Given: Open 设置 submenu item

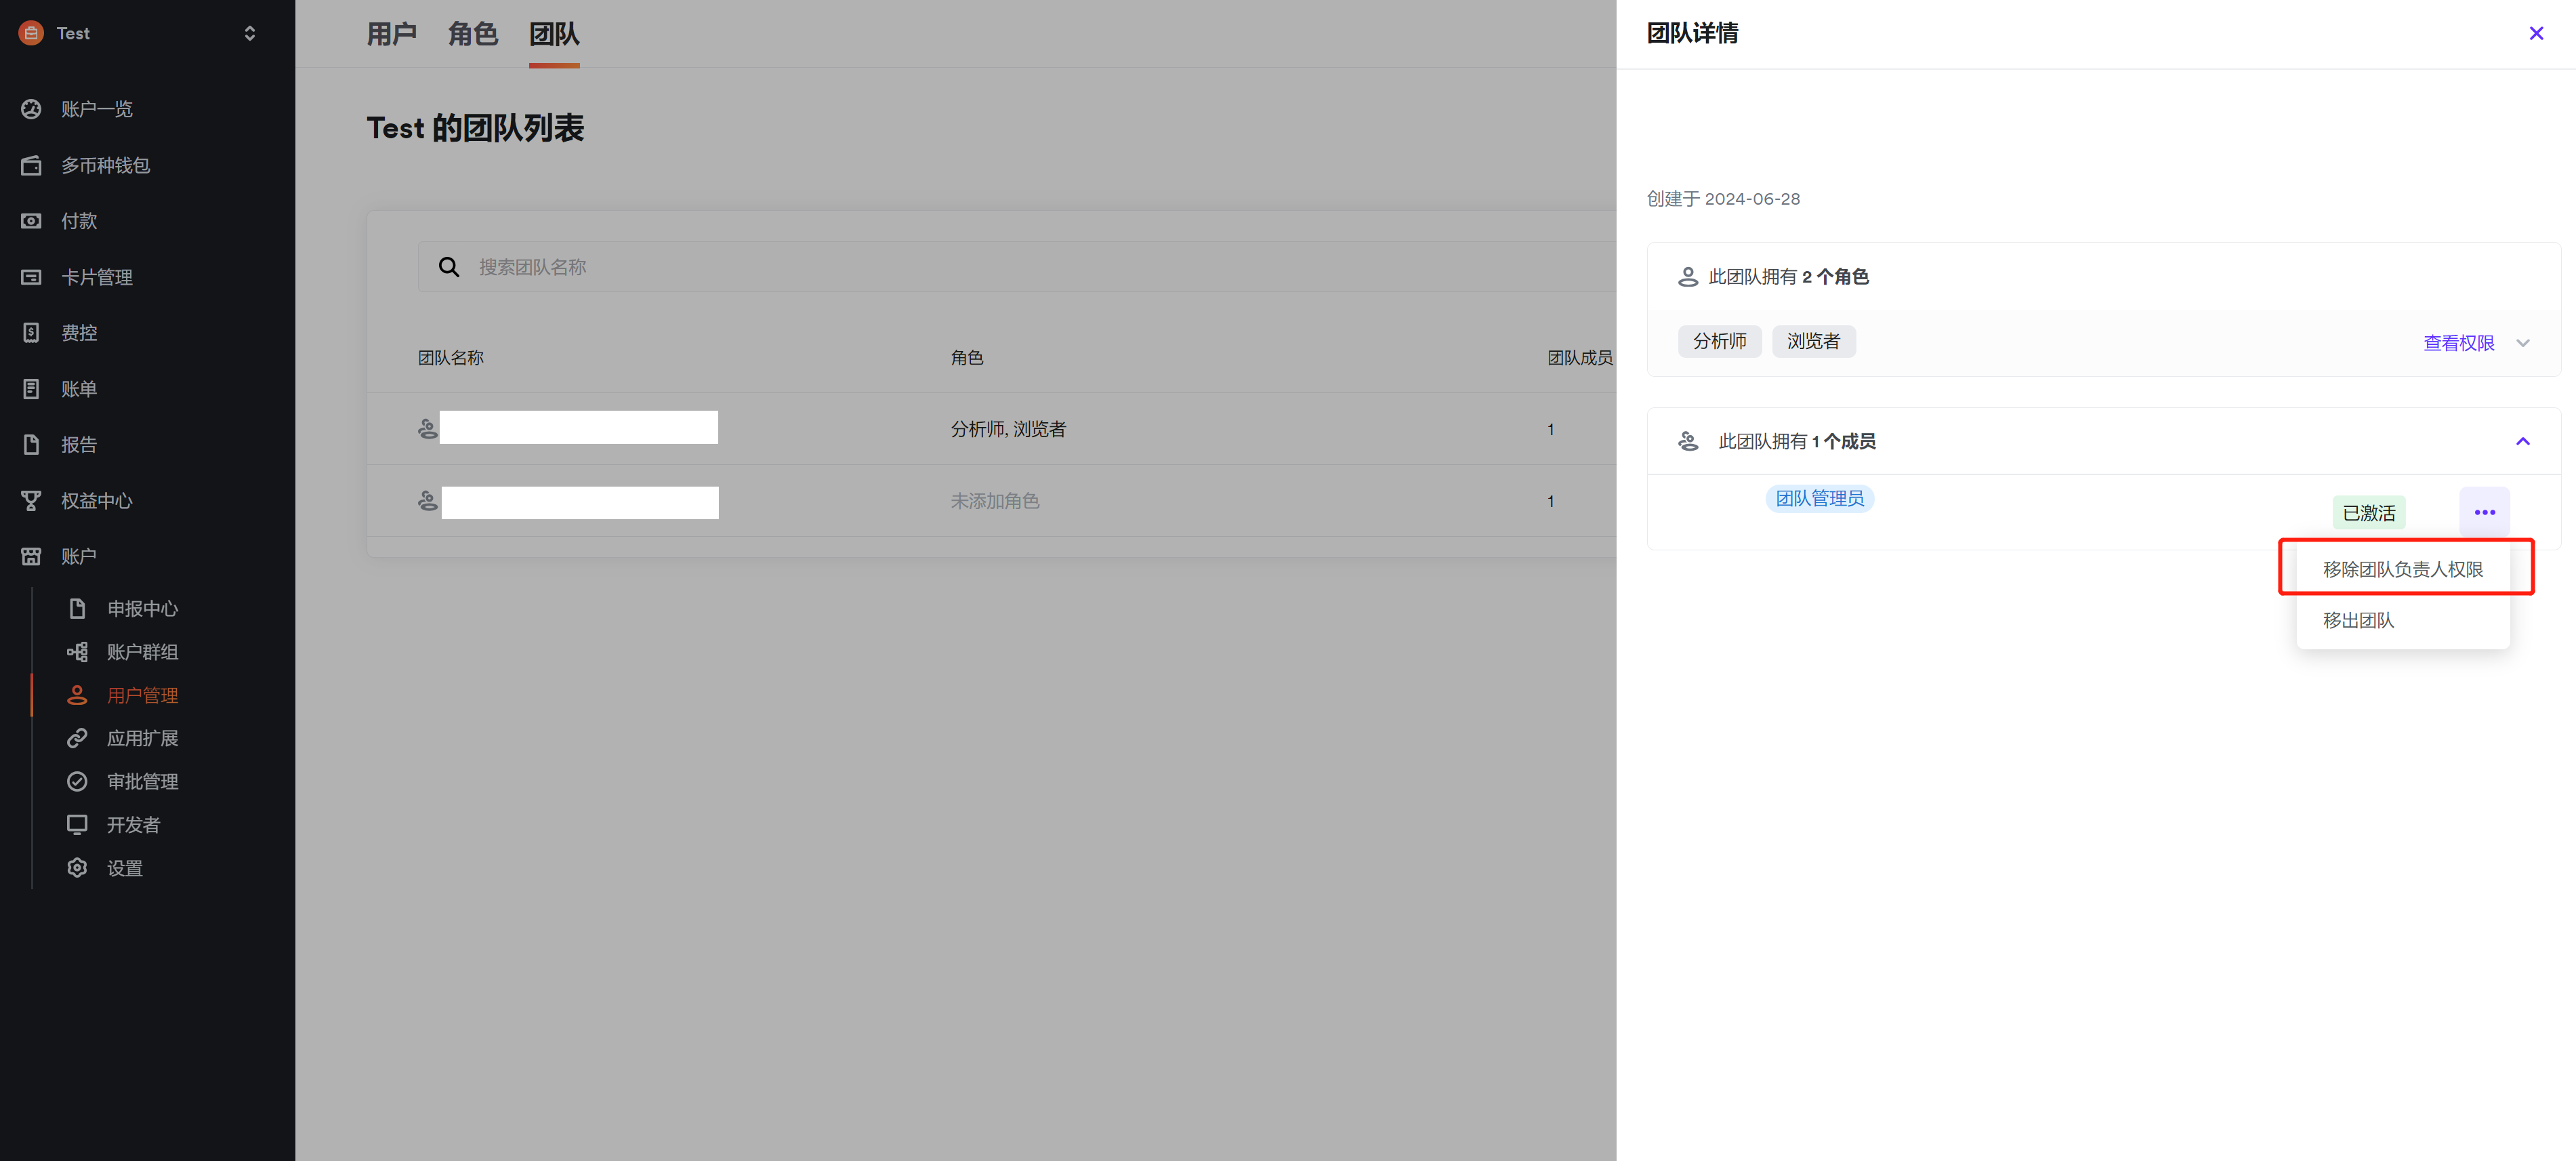Looking at the screenshot, I should [125, 868].
